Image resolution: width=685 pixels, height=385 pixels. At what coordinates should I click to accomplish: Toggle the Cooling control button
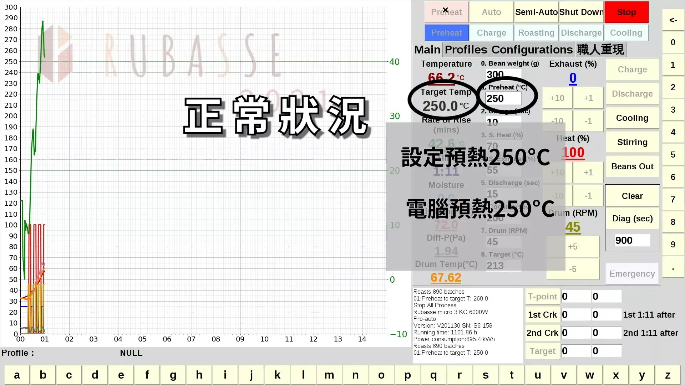click(632, 118)
